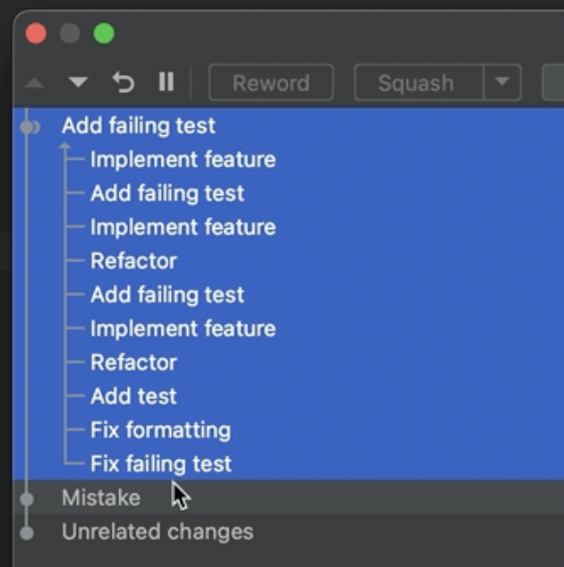
Task: Click the squashed group node beside top commit
Action: pos(29,127)
